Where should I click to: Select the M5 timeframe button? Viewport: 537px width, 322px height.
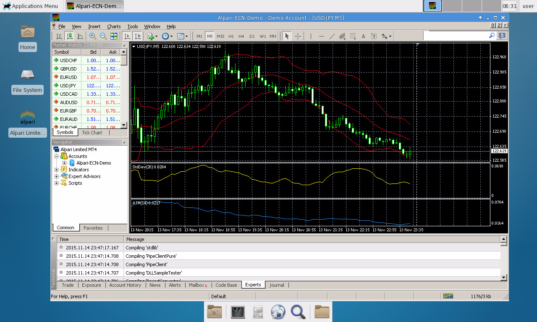pos(210,36)
